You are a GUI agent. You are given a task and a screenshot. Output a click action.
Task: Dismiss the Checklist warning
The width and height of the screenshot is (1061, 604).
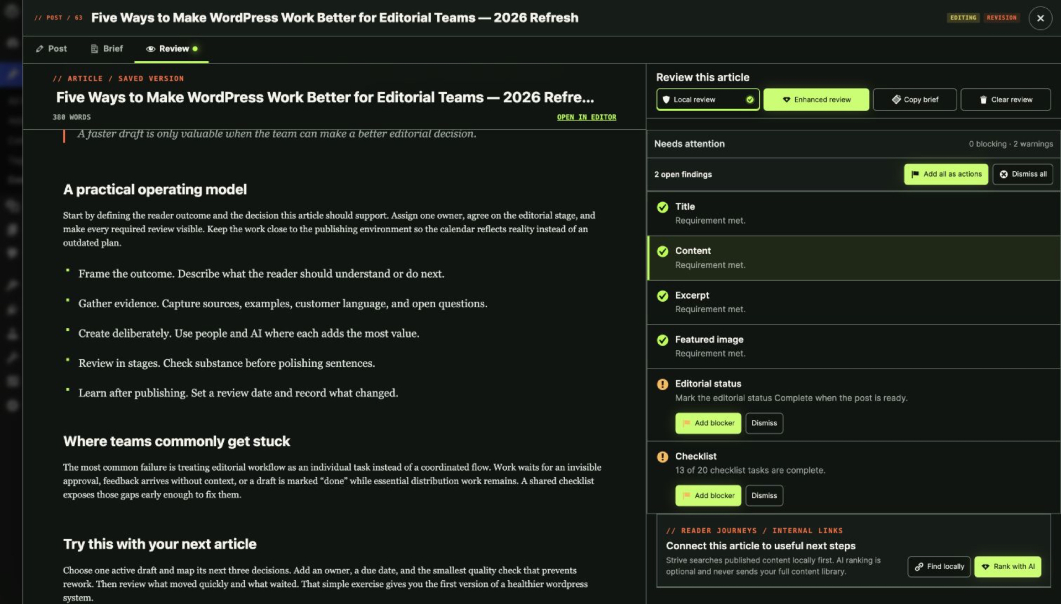click(764, 496)
